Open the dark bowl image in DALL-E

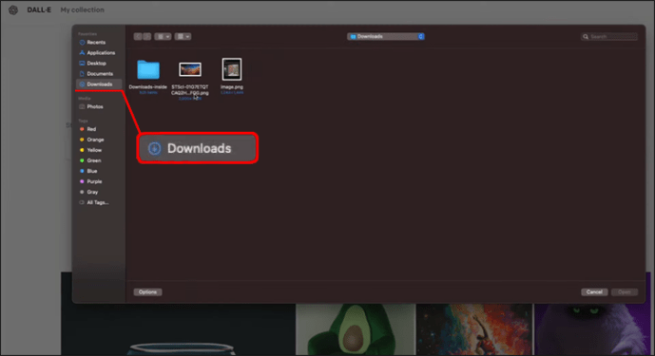(178, 329)
